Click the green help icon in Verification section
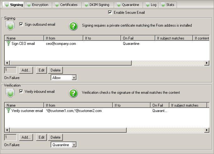214x154 pixels. coord(73,93)
